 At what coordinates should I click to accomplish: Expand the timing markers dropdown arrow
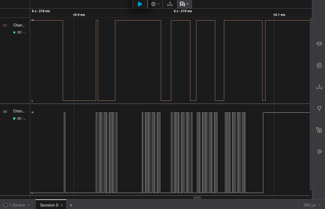click(188, 4)
